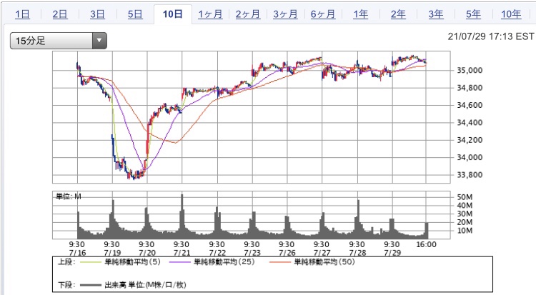
Task: Click the 上段 legend row label
Action: pyautogui.click(x=66, y=262)
